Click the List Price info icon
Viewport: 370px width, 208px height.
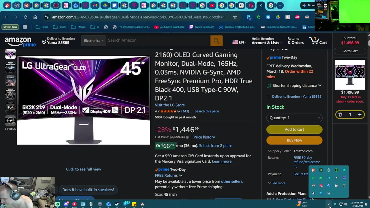187,137
